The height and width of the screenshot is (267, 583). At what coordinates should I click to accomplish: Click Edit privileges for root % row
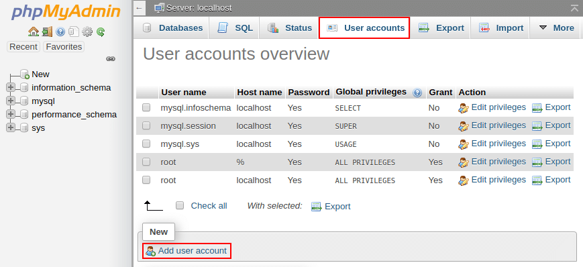(x=498, y=162)
